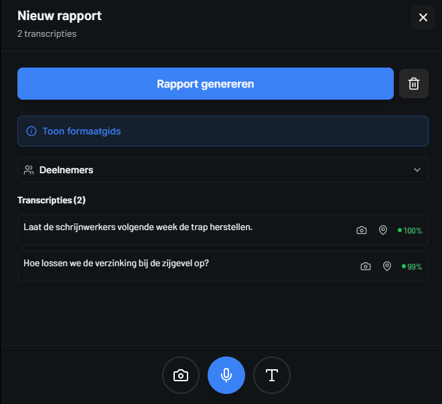Click the info icon in format guide banner
The height and width of the screenshot is (404, 442).
31,131
